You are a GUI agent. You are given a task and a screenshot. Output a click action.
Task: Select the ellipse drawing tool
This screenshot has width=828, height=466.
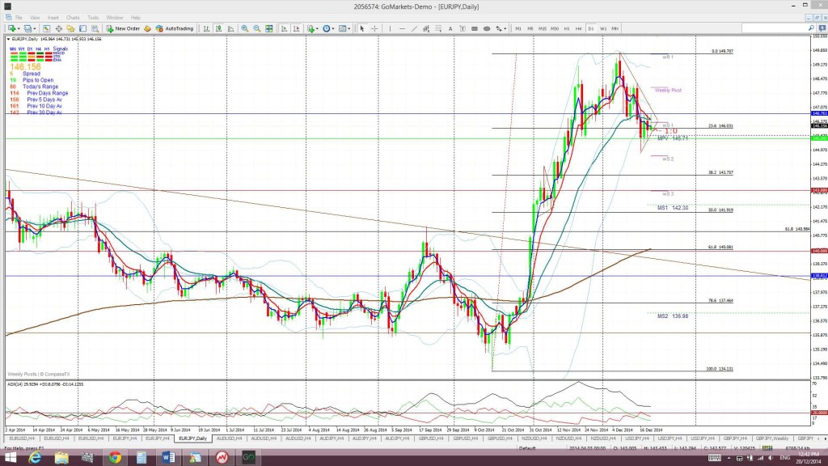(x=486, y=28)
